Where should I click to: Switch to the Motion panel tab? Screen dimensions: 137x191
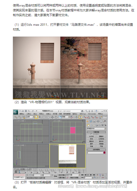click(98, 121)
